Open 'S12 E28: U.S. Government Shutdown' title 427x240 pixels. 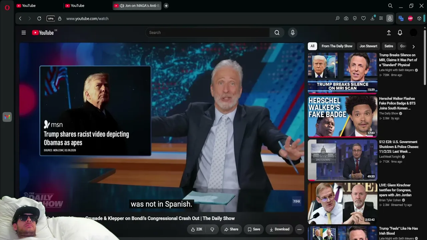(x=399, y=147)
